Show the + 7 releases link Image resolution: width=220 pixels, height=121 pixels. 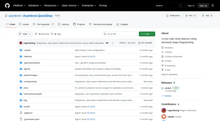click(166, 96)
